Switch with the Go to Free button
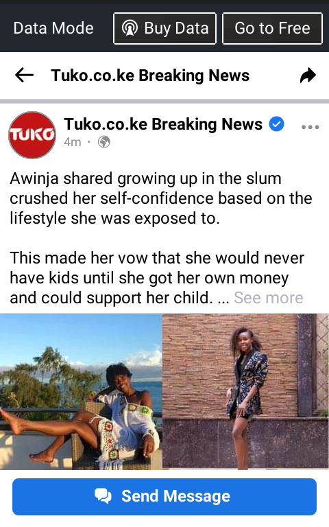 coord(272,28)
